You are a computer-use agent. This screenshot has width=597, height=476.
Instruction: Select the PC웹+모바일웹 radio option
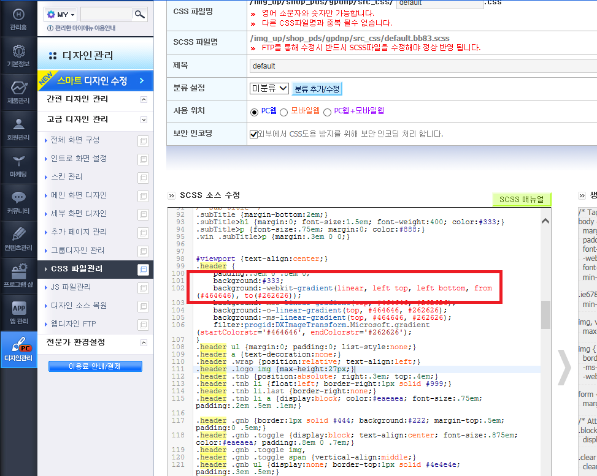[x=327, y=113]
